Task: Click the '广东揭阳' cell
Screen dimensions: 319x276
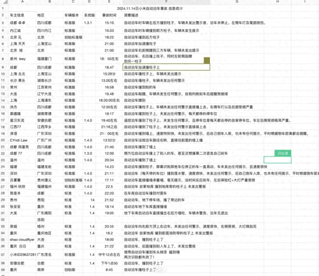Action: pyautogui.click(x=44, y=213)
